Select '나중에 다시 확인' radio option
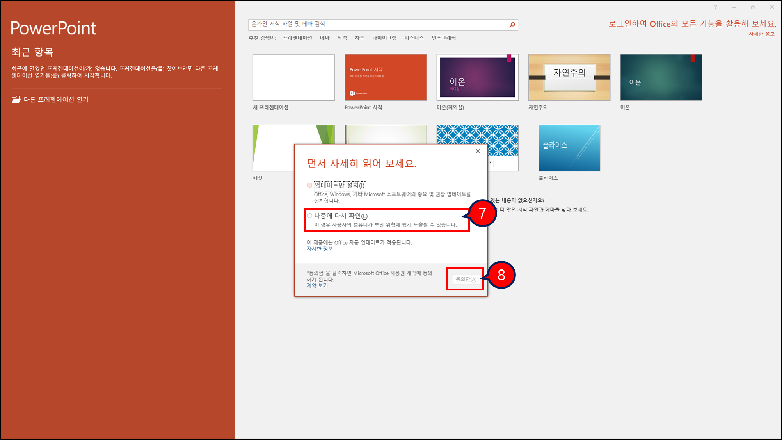782x440 pixels. (x=310, y=216)
